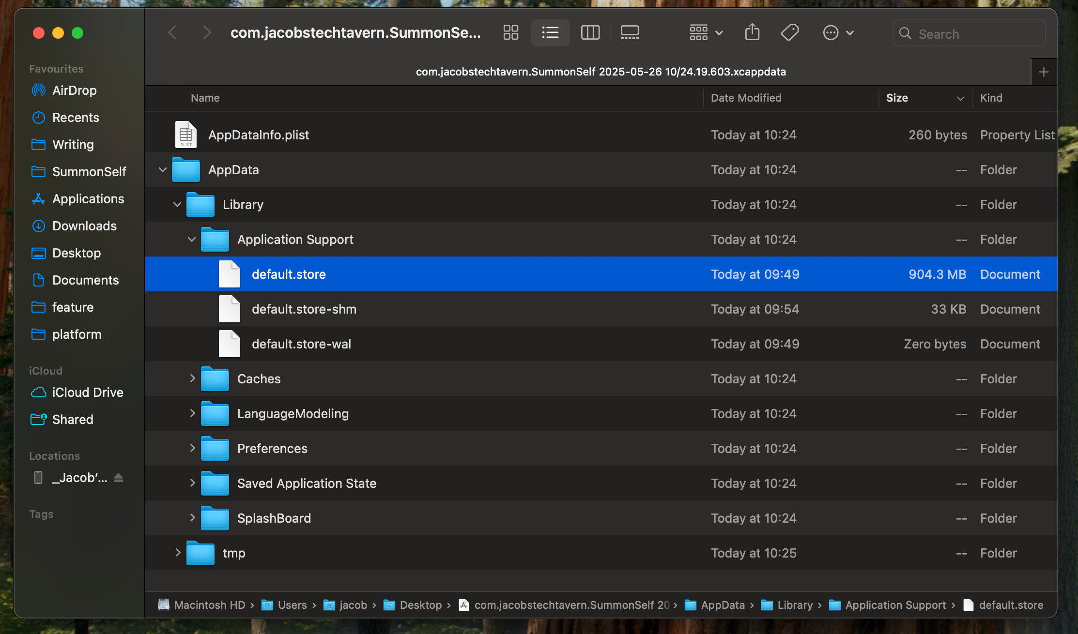Viewport: 1078px width, 634px height.
Task: Select list view mode
Action: pyautogui.click(x=550, y=33)
